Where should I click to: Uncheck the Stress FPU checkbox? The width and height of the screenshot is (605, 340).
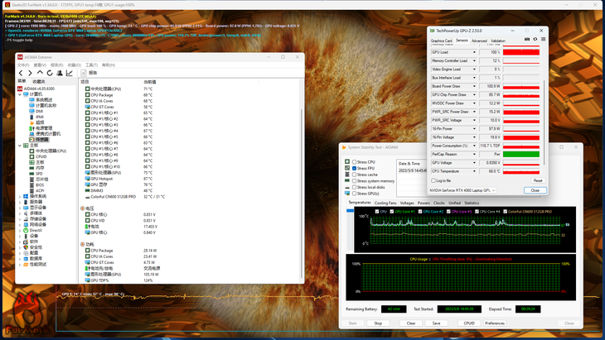tap(354, 168)
